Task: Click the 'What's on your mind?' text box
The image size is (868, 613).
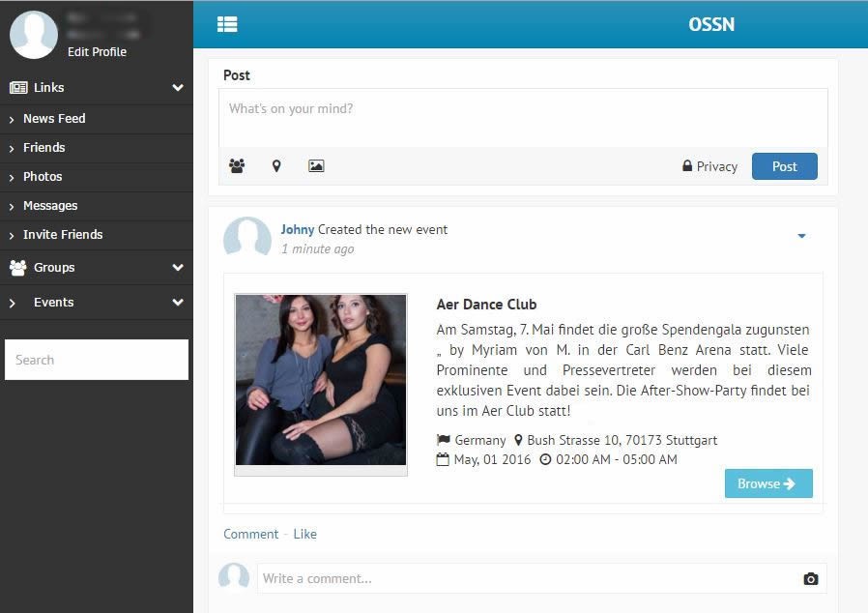Action: click(x=523, y=118)
